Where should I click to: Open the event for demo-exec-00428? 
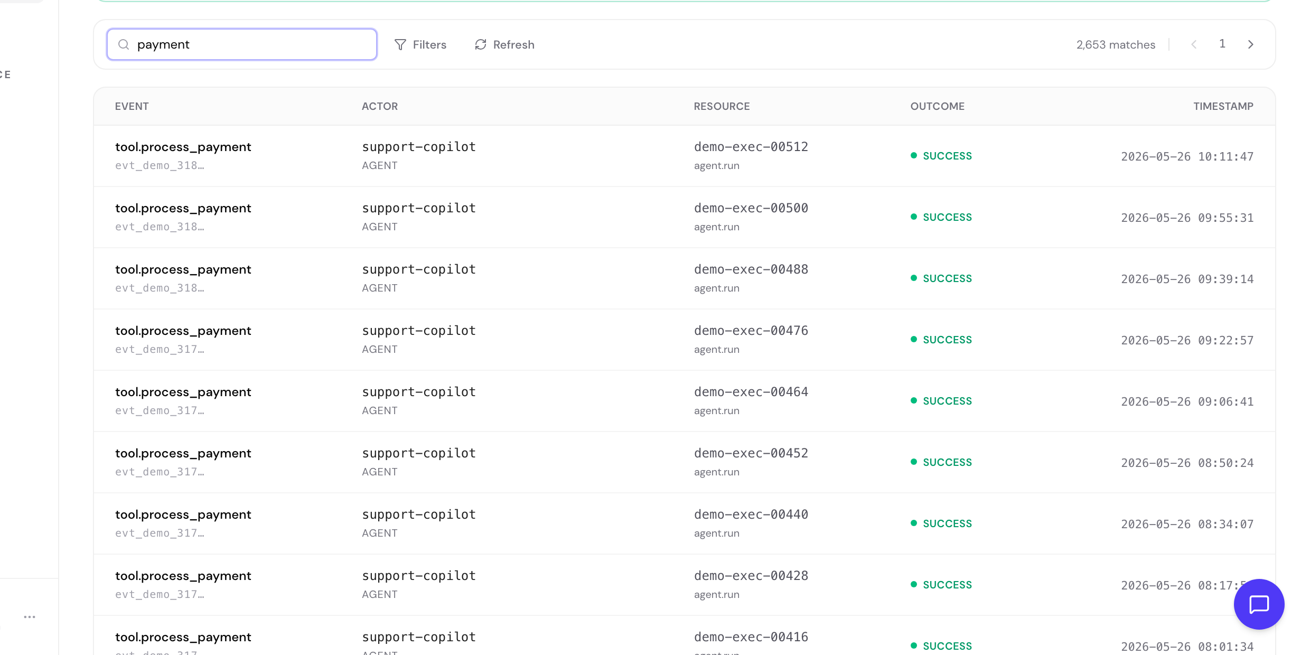pos(685,585)
